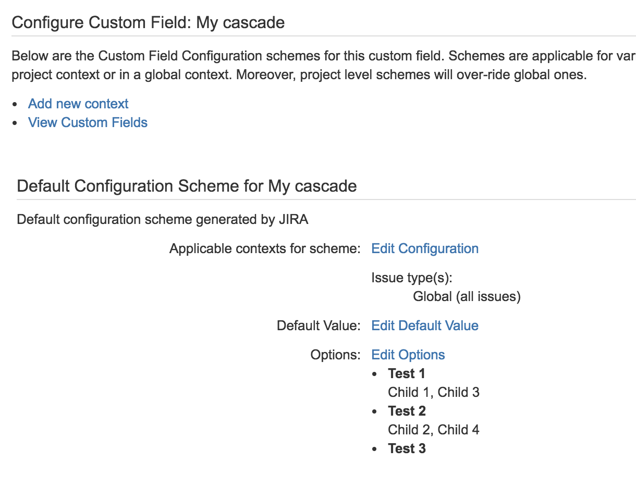Click the Test 3 option entry

click(x=407, y=448)
